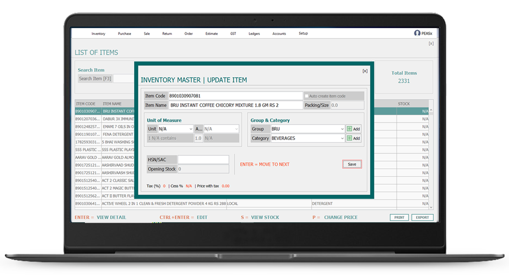
Task: Click the HSN/SAC input field
Action: pyautogui.click(x=203, y=159)
